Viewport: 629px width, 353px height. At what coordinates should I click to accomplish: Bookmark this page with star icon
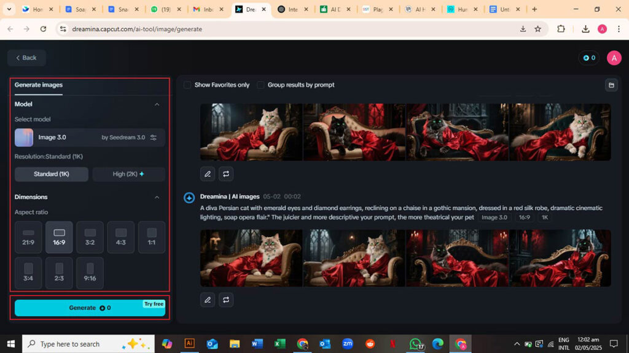pos(538,29)
